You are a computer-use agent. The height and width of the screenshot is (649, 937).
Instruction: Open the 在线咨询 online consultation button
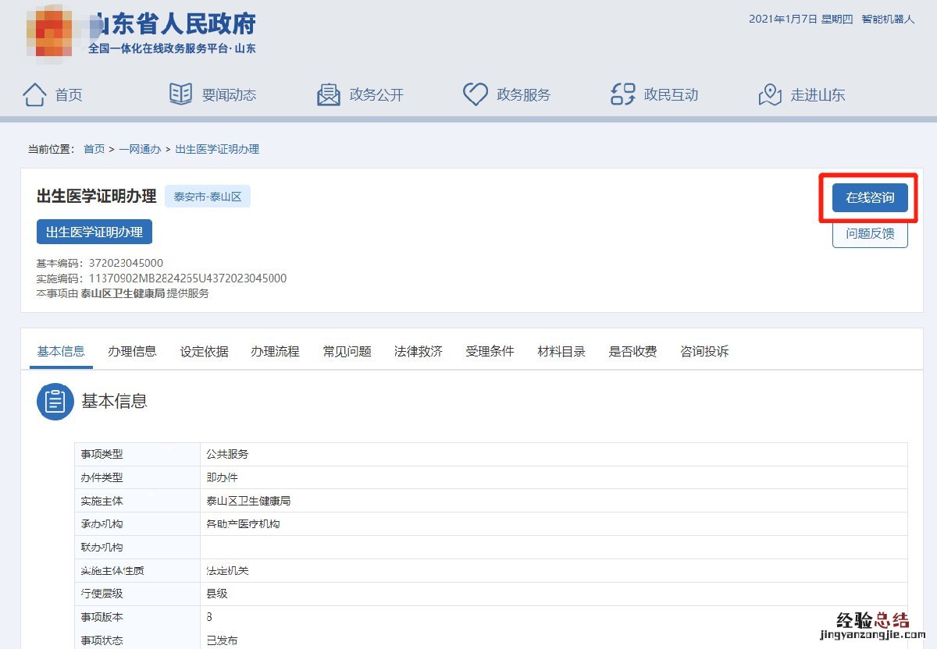click(870, 197)
